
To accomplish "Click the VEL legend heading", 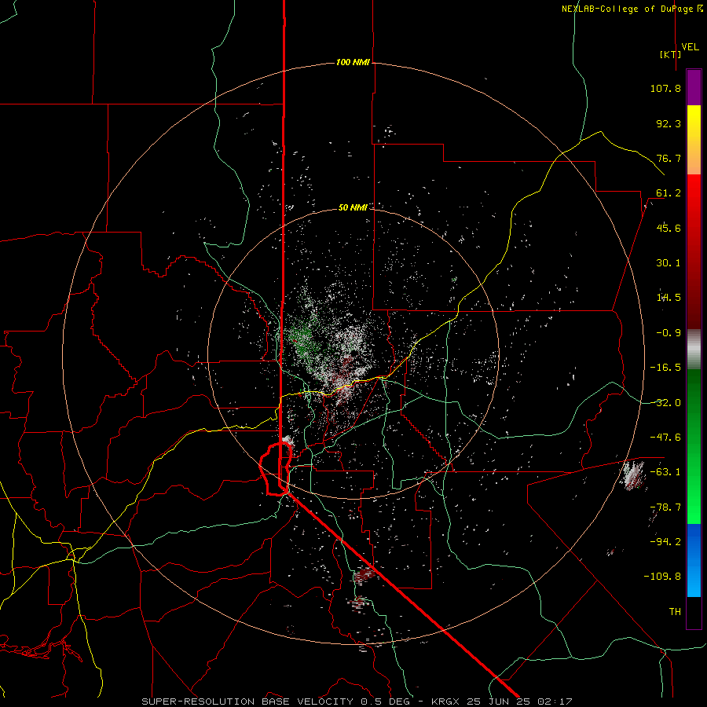I will click(690, 47).
